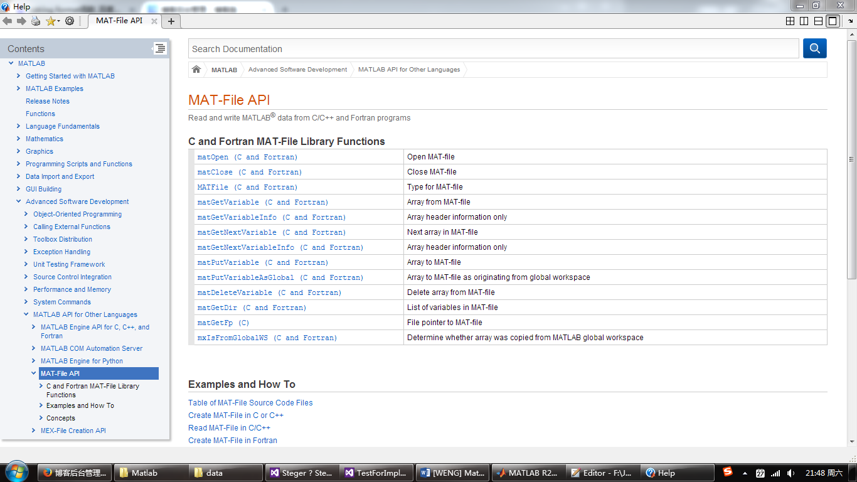Open help preferences gear icon

[70, 21]
